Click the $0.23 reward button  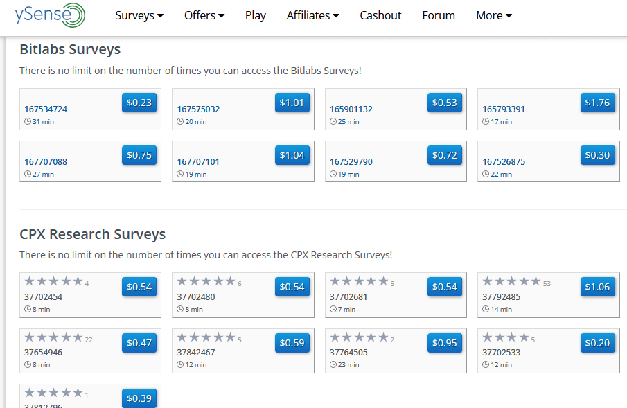[139, 103]
